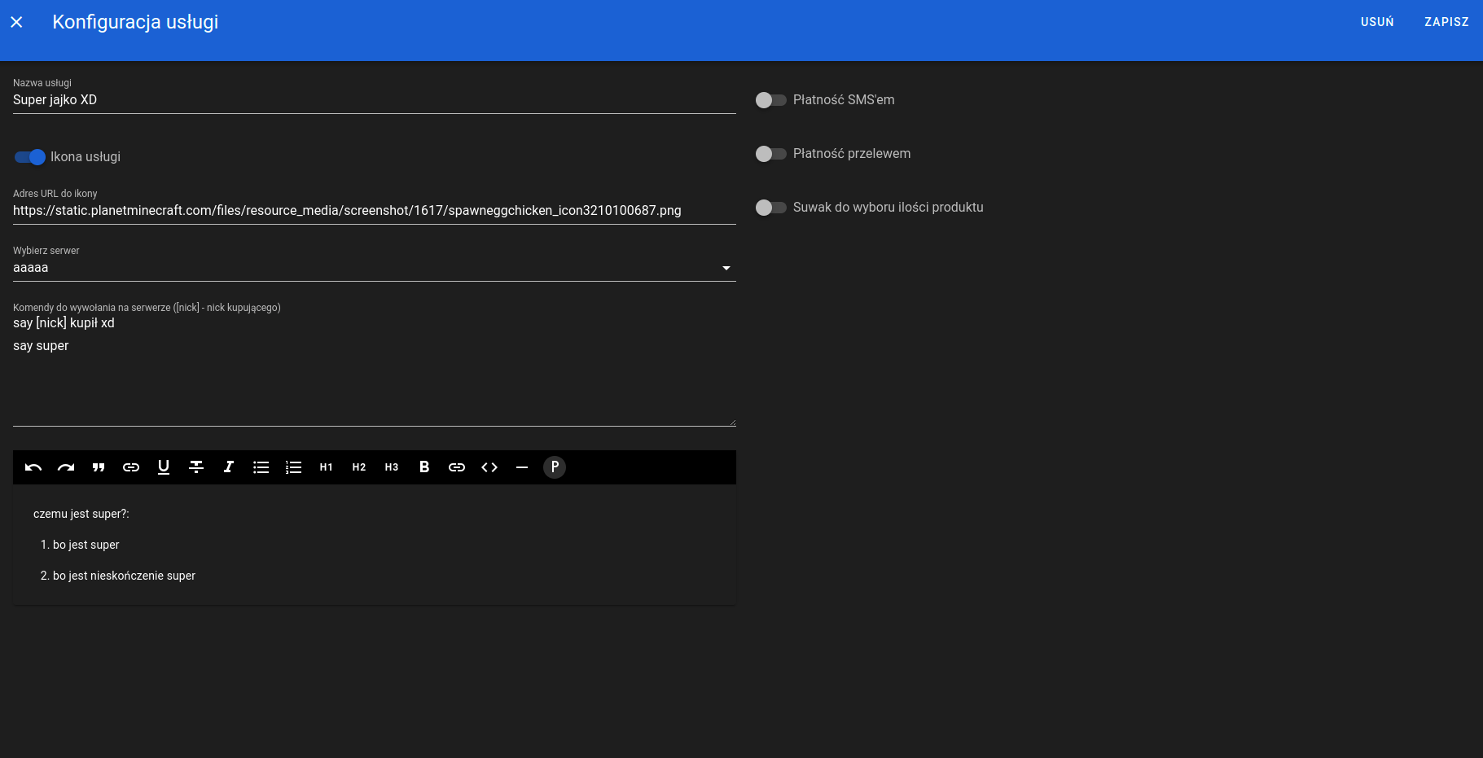This screenshot has width=1483, height=758.
Task: Apply strikethrough formatting in the editor
Action: [196, 467]
